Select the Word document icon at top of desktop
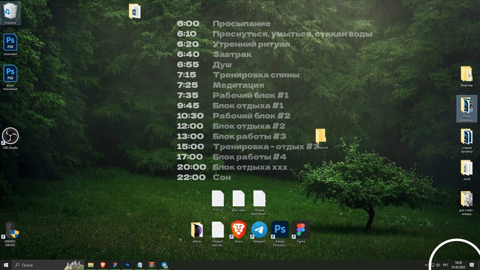 pos(134,11)
